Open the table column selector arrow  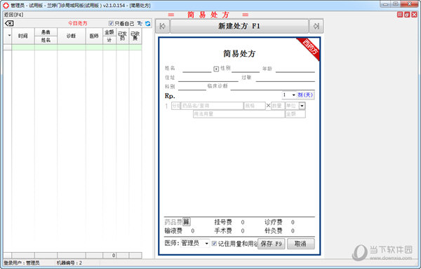point(9,35)
